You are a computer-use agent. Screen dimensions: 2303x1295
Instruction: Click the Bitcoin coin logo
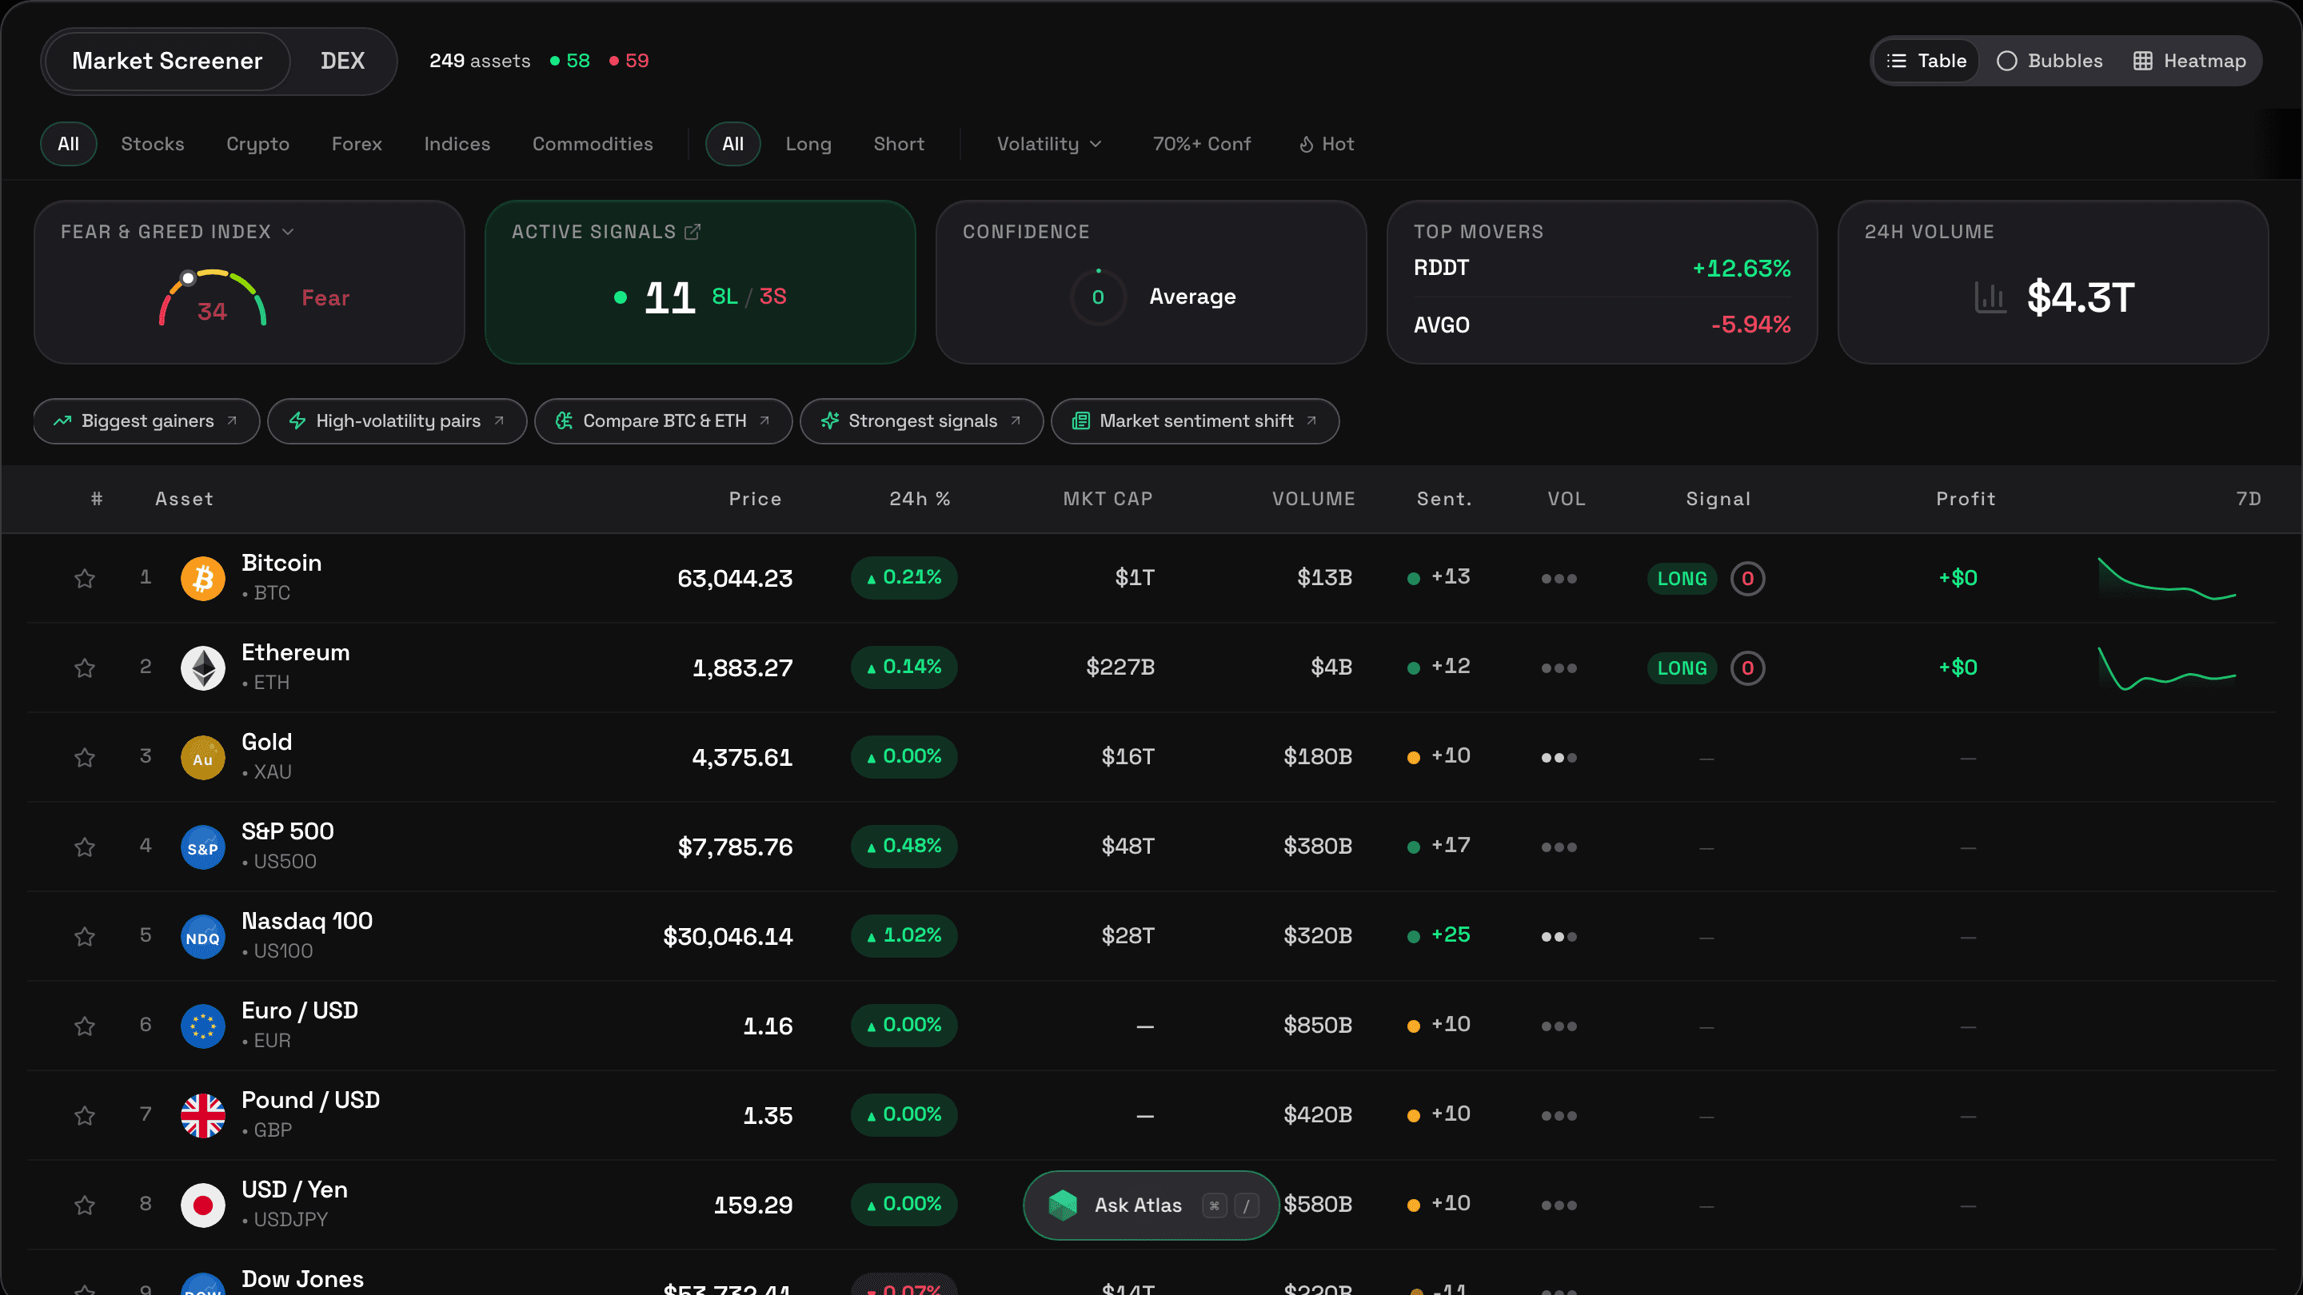203,578
